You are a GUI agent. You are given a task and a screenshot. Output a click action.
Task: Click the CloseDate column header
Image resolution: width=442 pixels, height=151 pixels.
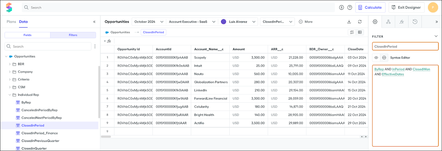[356, 49]
